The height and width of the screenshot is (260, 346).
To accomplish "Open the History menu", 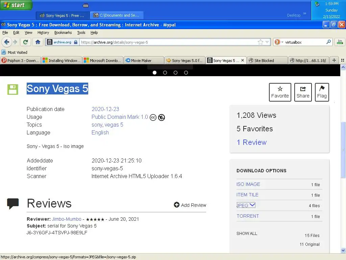I will click(43, 32).
